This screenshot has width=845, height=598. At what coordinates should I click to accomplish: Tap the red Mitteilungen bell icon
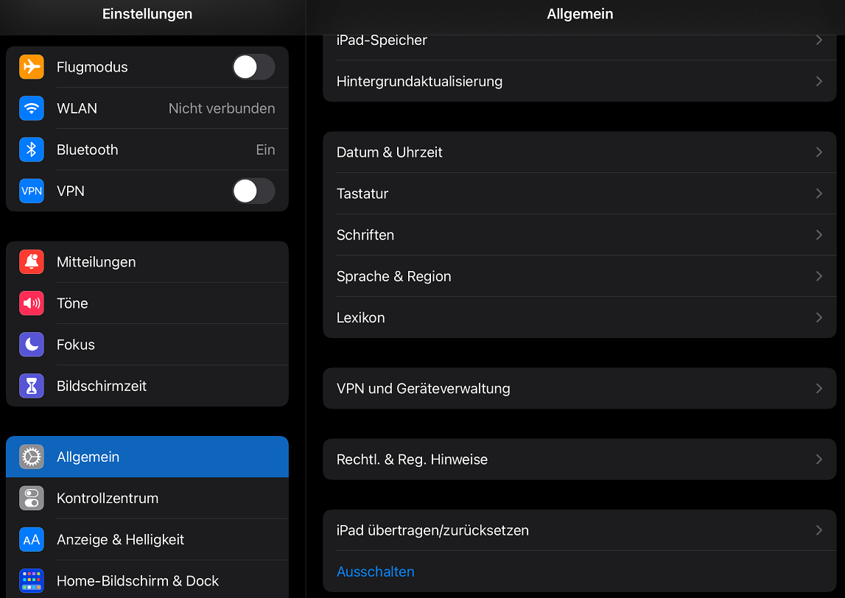32,262
